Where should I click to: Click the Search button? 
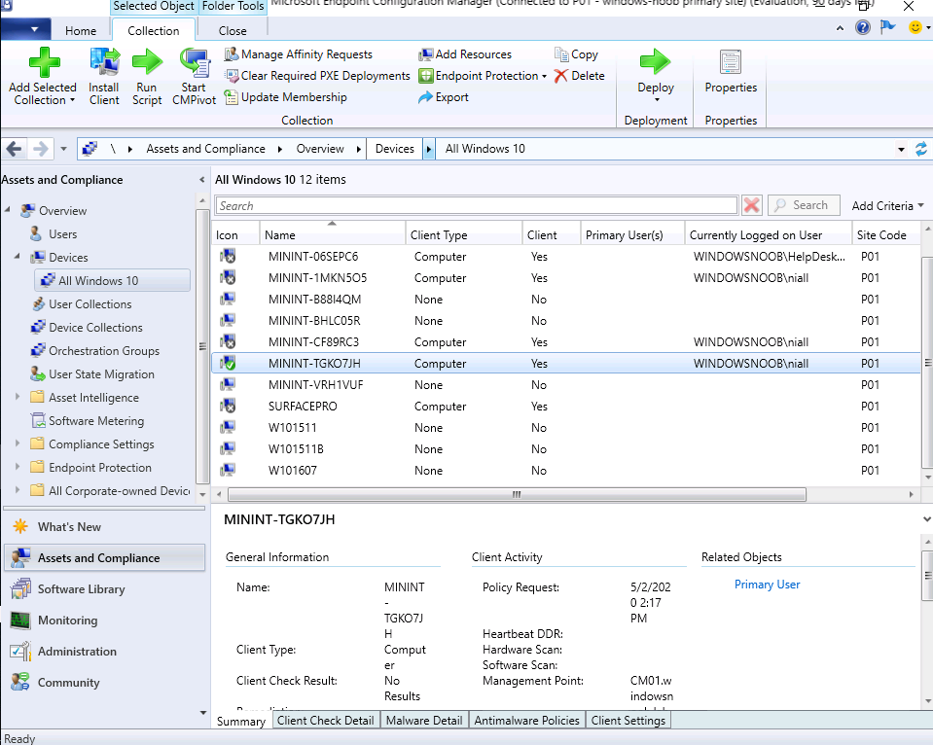[x=804, y=205]
